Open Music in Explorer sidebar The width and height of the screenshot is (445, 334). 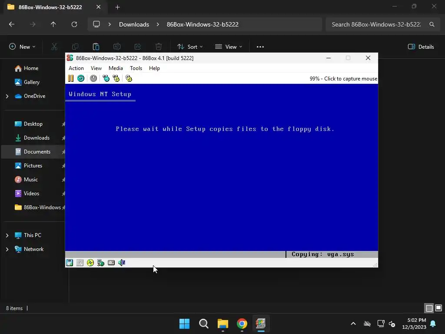click(x=31, y=180)
